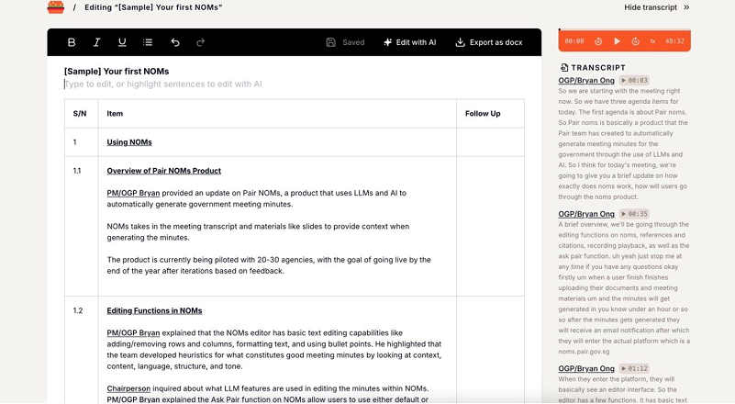
Task: Rewind the recording a few seconds
Action: coord(598,41)
